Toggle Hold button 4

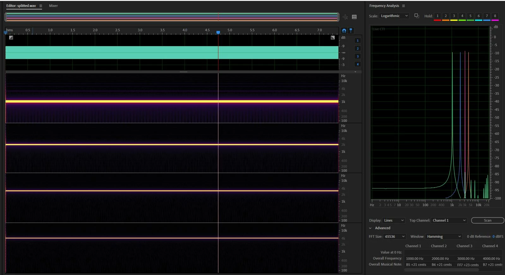[462, 16]
